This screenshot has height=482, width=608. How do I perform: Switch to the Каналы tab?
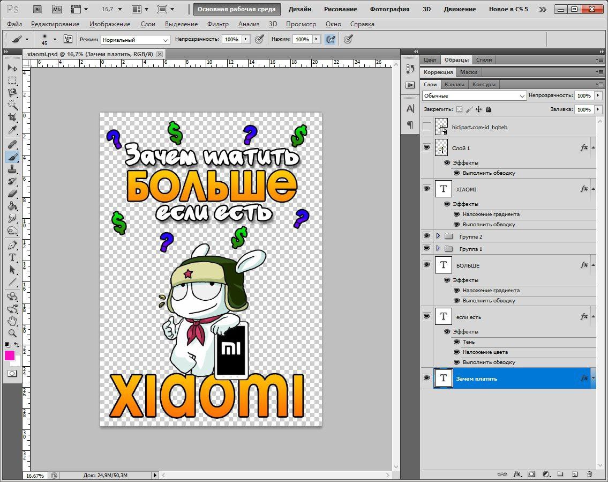454,84
